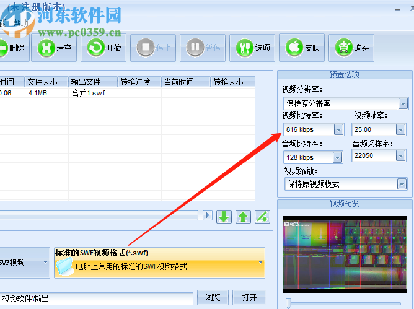Open the 帮助 (help) menu
Image resolution: width=414 pixels, height=309 pixels.
coord(21,23)
